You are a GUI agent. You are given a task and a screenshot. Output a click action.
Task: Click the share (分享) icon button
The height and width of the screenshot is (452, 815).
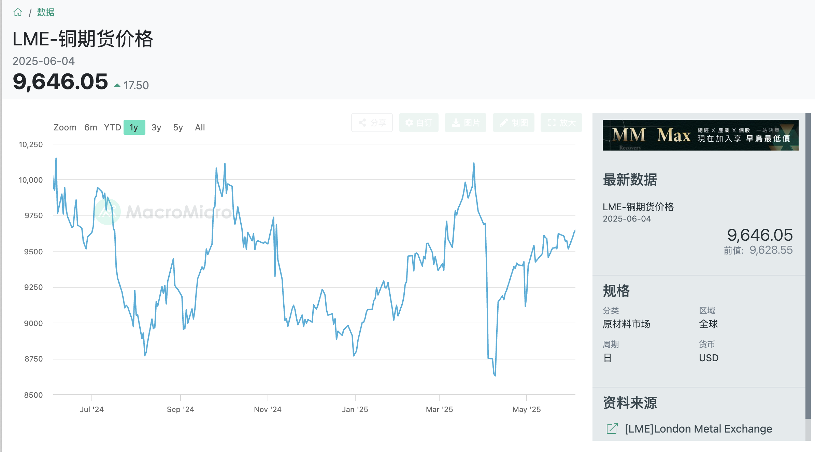click(372, 123)
